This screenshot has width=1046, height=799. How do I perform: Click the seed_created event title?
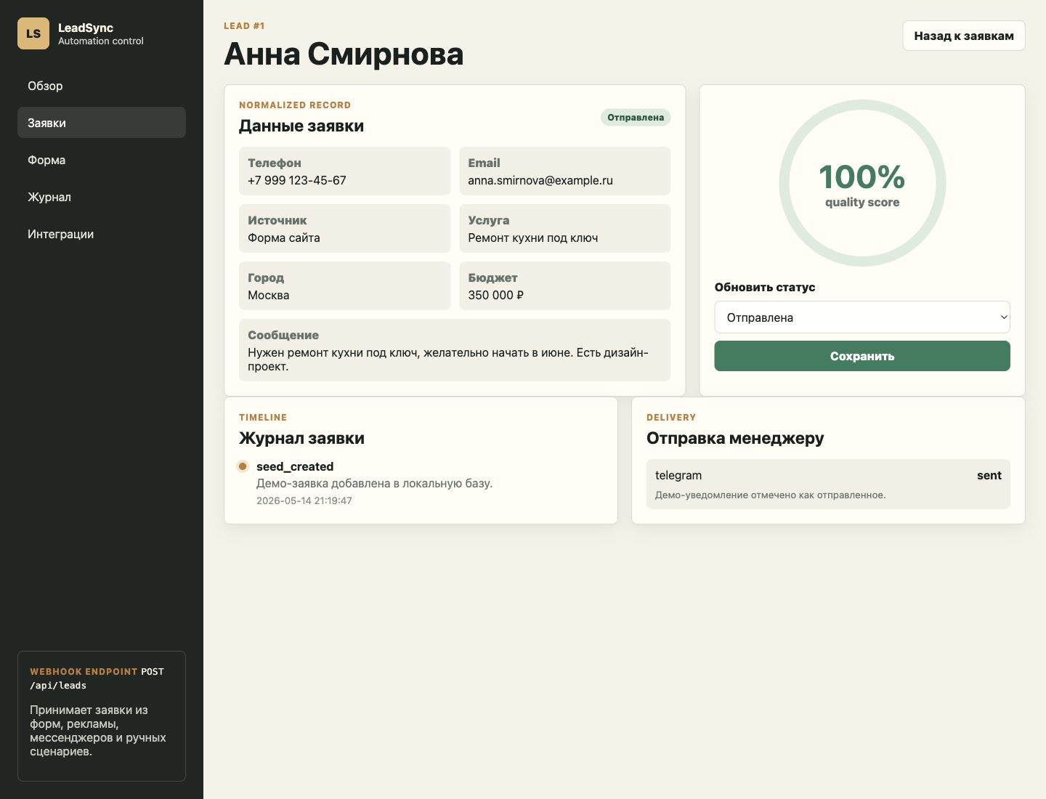(x=295, y=466)
